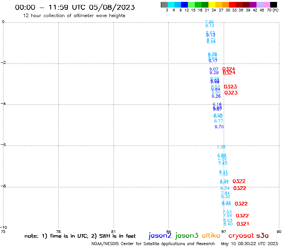Click the wave height reading 8.64

pos(211,42)
